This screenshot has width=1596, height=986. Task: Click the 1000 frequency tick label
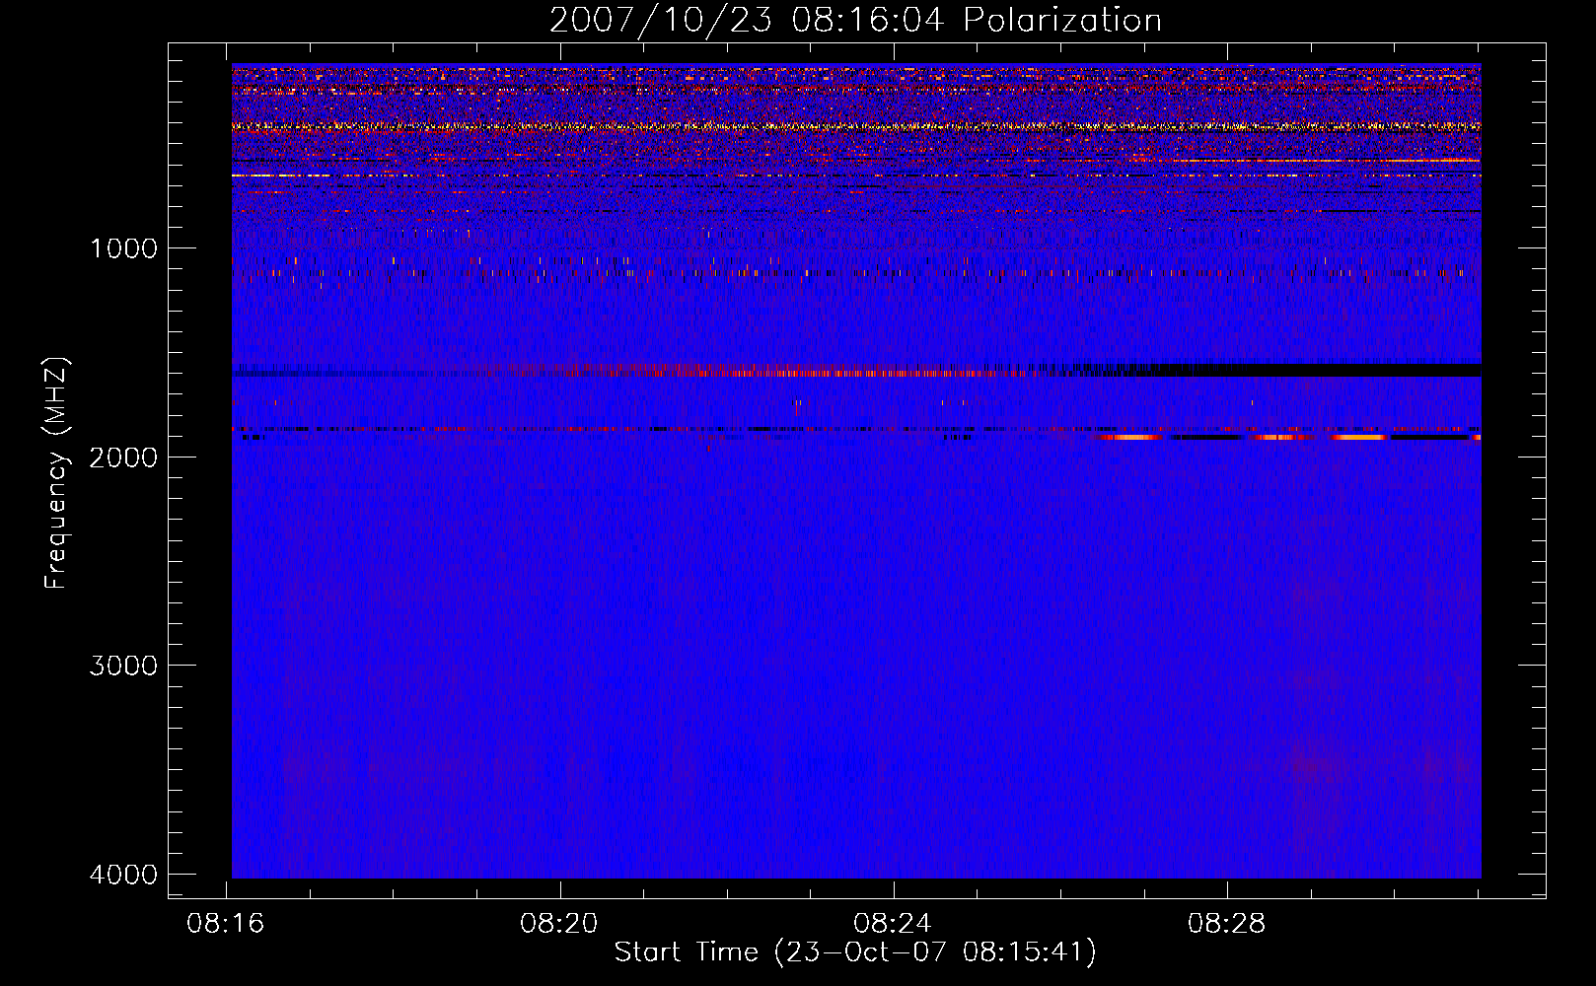click(x=123, y=248)
